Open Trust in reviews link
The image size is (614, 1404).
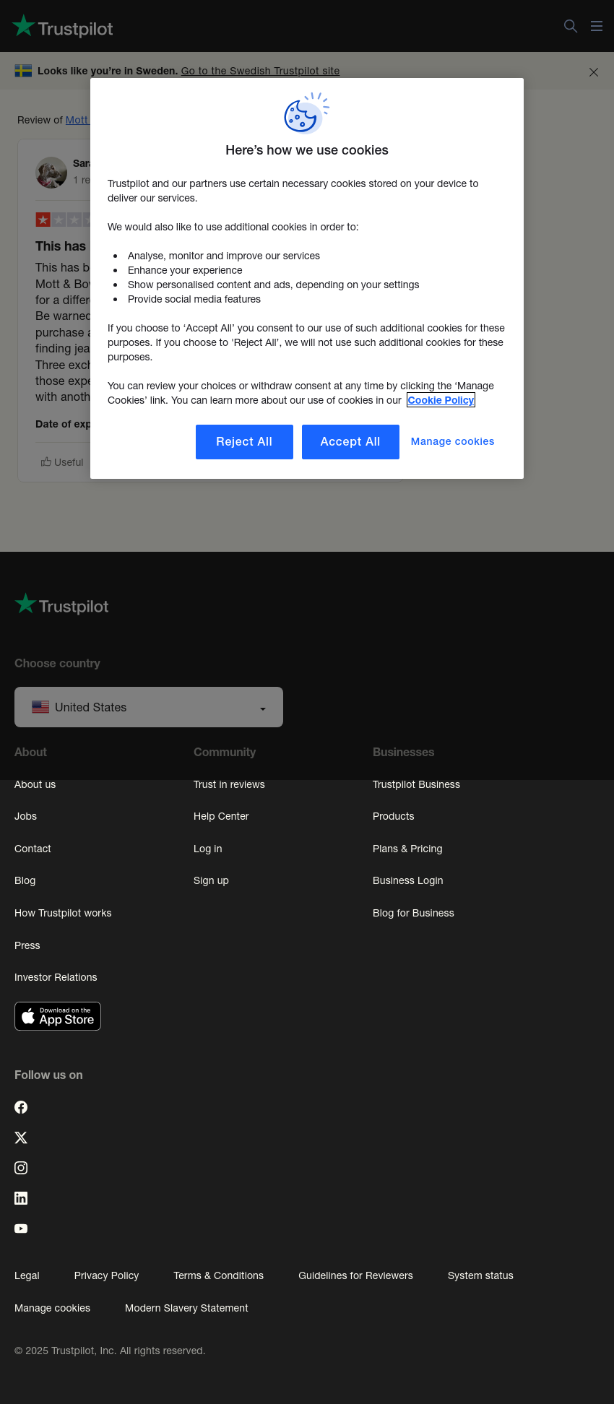[229, 784]
